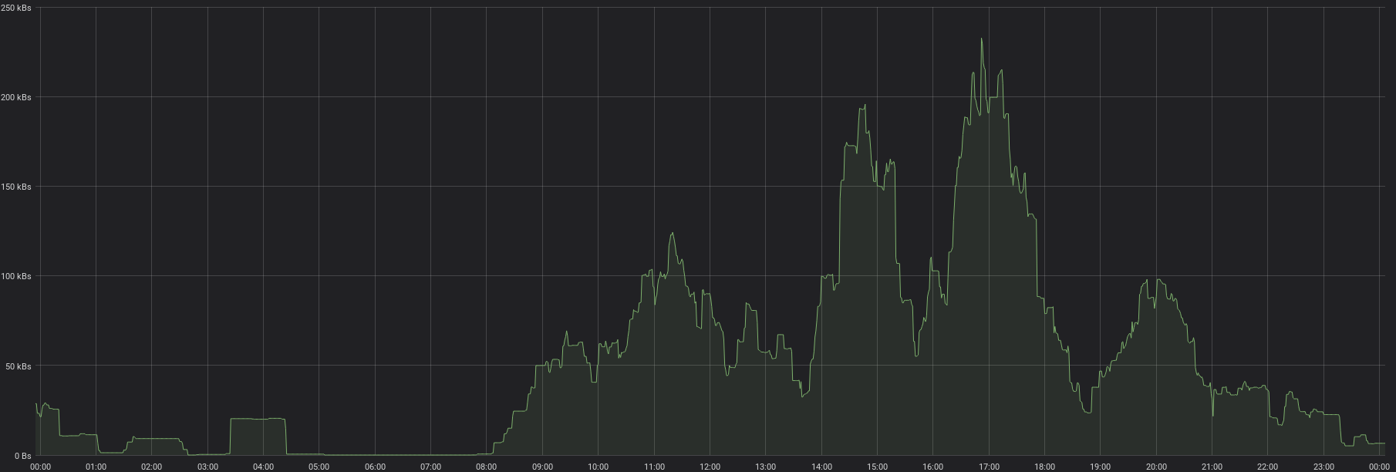Click the 21:00 time axis label
1396x472 pixels.
coord(1212,467)
